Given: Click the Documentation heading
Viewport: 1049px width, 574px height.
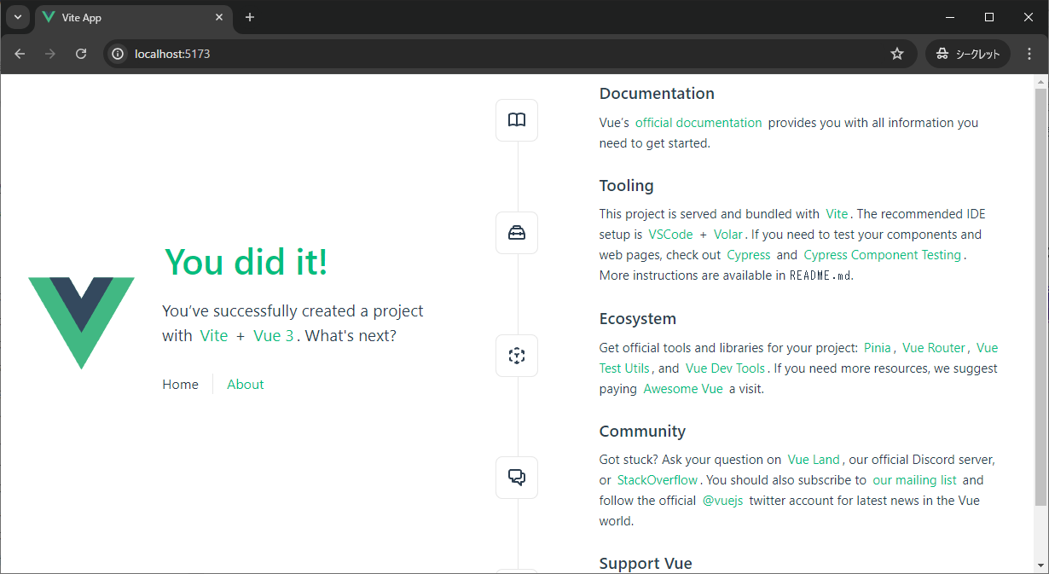Looking at the screenshot, I should click(x=657, y=94).
